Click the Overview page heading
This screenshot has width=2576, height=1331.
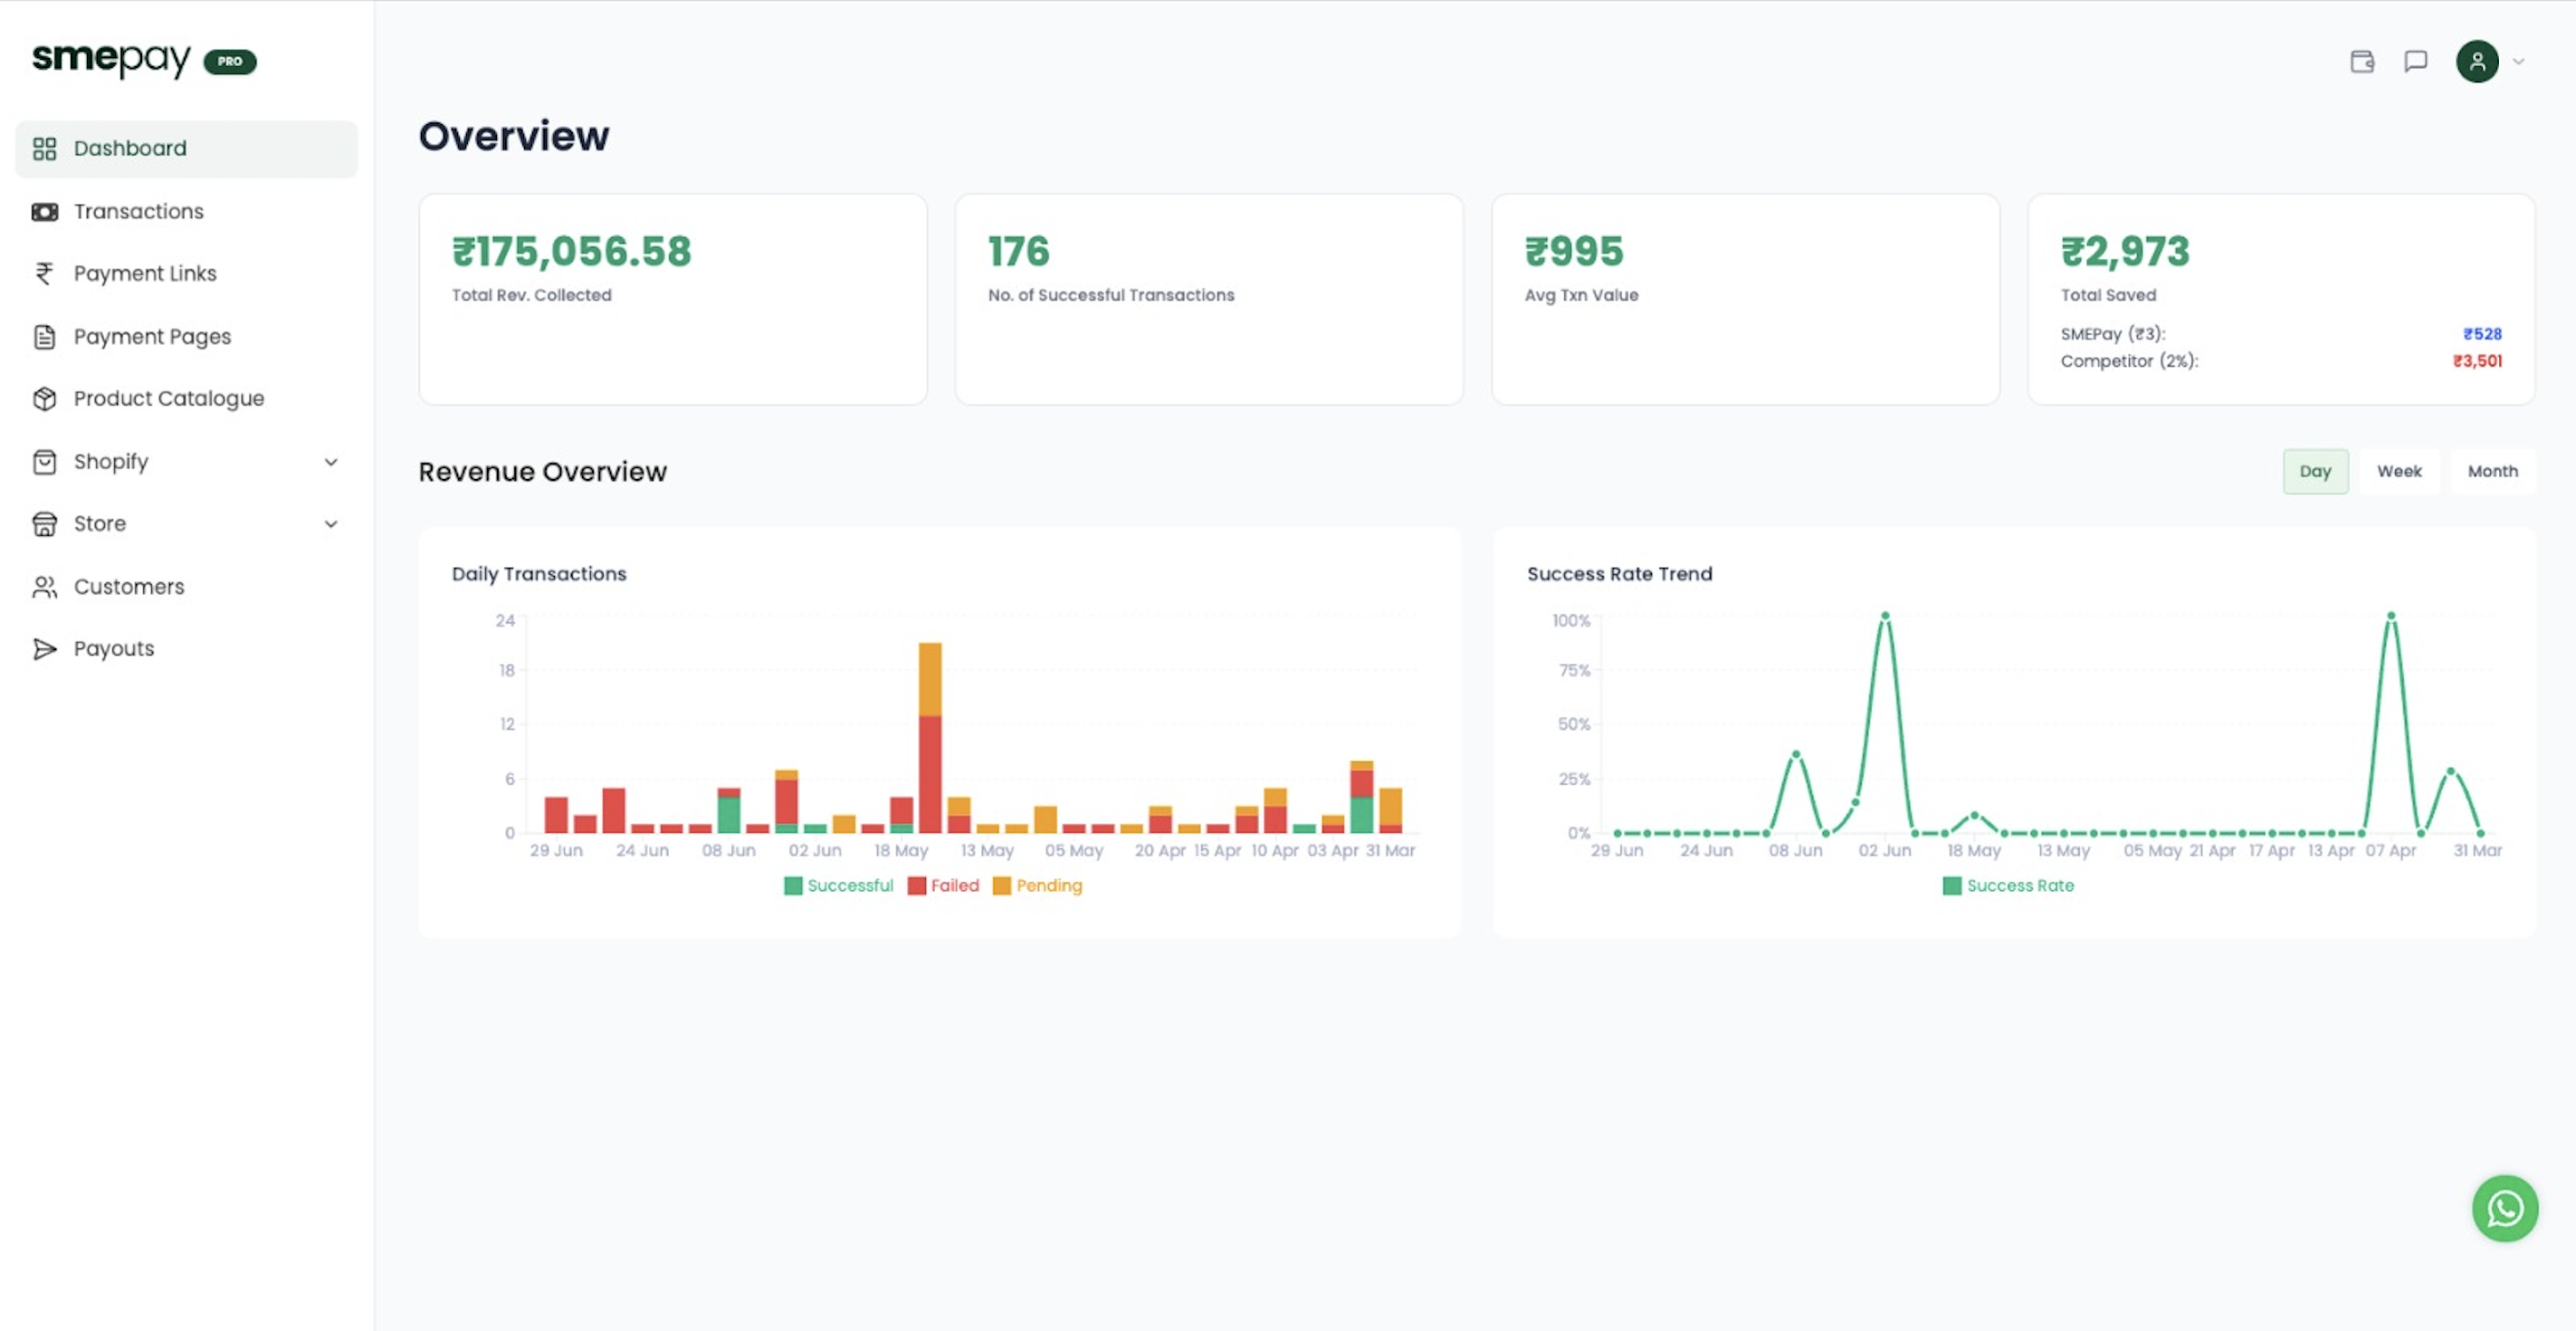pyautogui.click(x=514, y=136)
